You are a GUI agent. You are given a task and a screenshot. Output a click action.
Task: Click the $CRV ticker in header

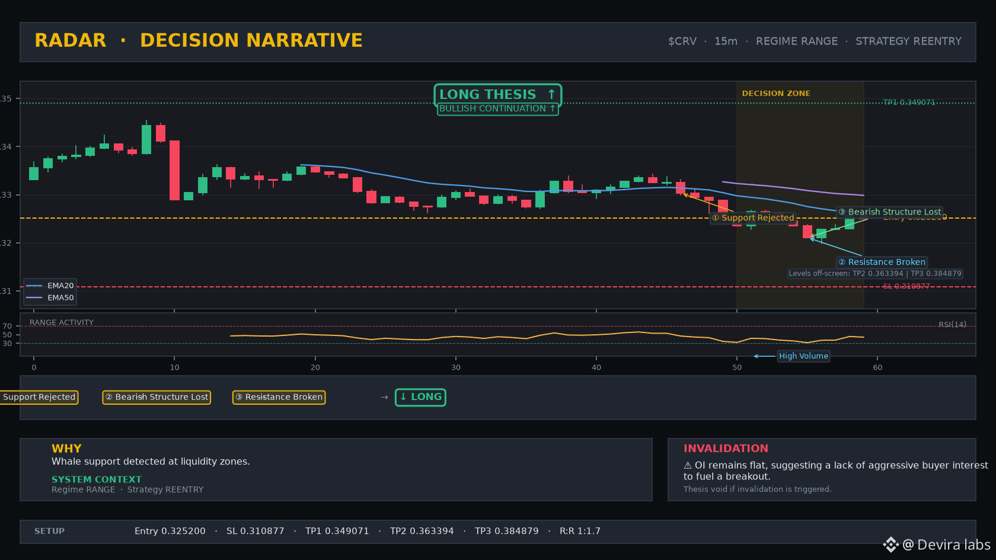click(682, 41)
